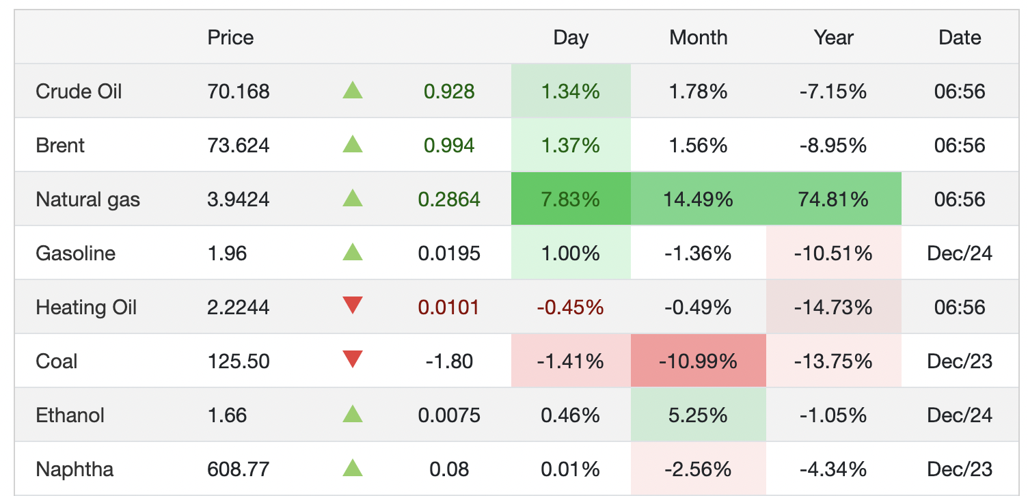Open the Natural gas commodity link
This screenshot has width=1028, height=496.
click(87, 199)
